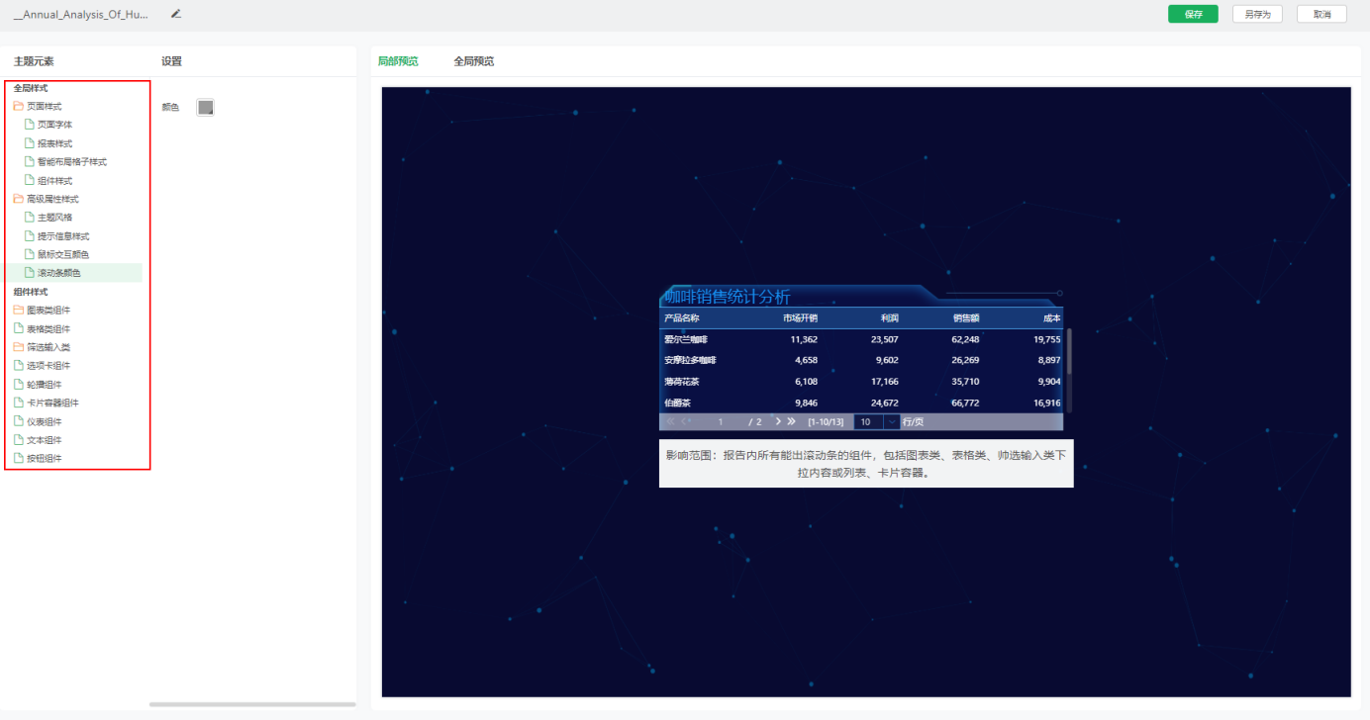Click the 另存为 button
Image resolution: width=1370 pixels, height=720 pixels.
click(x=1257, y=14)
